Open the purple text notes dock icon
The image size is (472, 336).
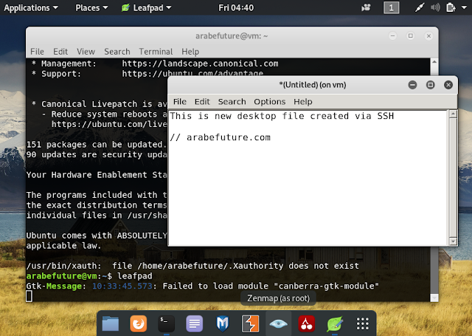(195, 323)
